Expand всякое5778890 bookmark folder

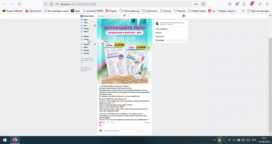[x=93, y=11]
